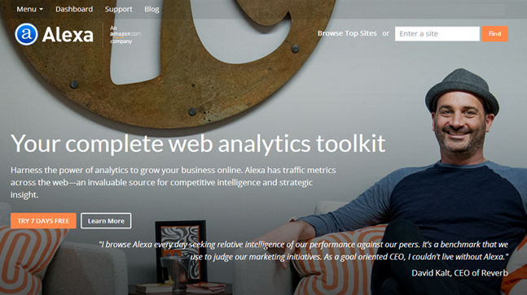Screen dimensions: 527x295
Task: Open the Browse Top Sites link
Action: coord(347,33)
